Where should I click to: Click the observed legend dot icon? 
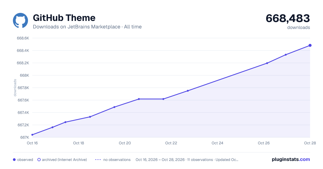[14, 160]
